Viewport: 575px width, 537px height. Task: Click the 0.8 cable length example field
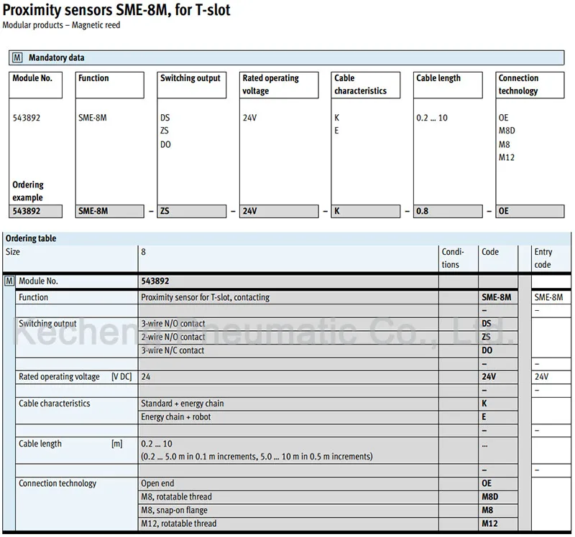click(x=448, y=211)
